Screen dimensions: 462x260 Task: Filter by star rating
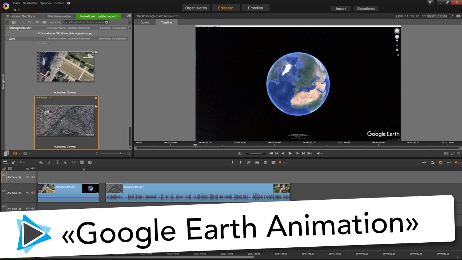point(55,22)
